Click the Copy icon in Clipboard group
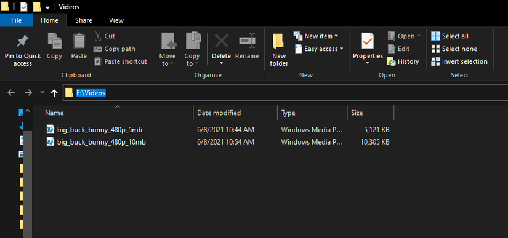The width and height of the screenshot is (508, 238). 54,41
